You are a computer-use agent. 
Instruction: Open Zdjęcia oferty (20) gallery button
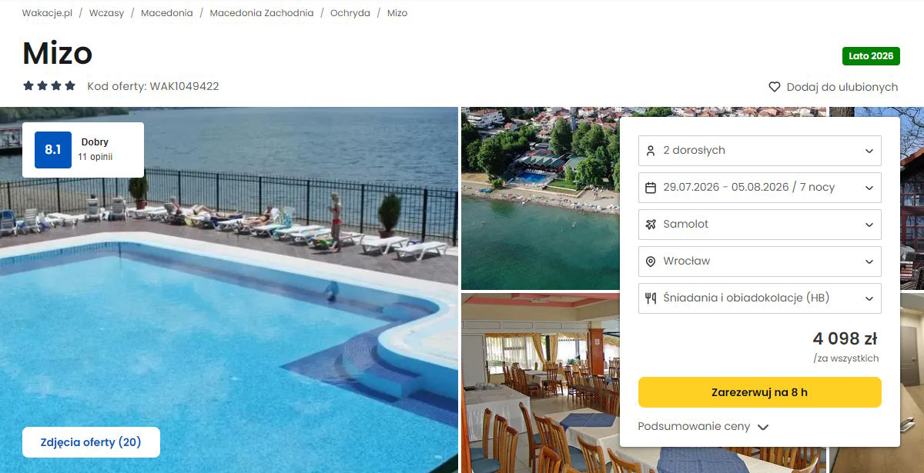tap(91, 442)
